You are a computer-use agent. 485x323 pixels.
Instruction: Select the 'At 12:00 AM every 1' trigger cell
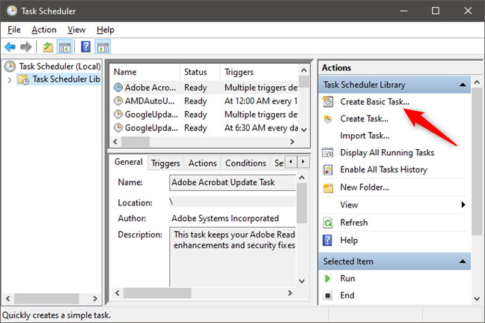(x=261, y=101)
